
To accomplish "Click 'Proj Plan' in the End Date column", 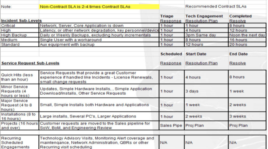I will [x=247, y=125].
